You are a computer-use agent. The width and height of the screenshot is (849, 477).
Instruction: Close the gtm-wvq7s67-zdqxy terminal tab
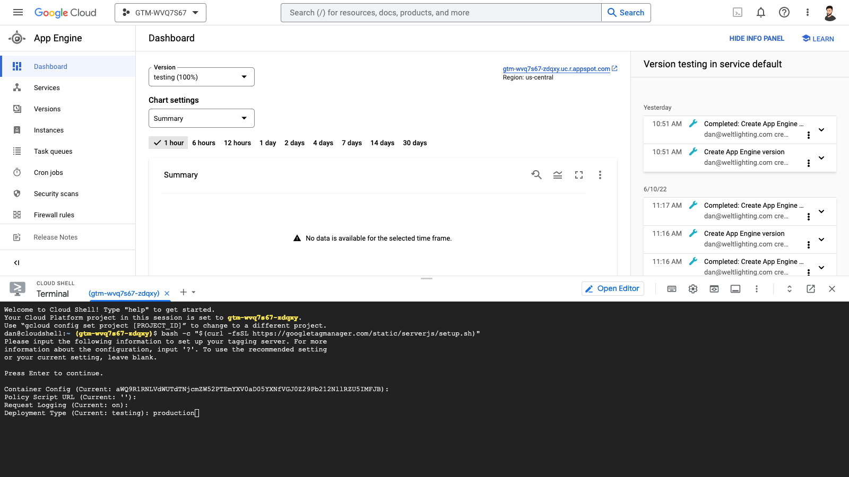coord(167,293)
